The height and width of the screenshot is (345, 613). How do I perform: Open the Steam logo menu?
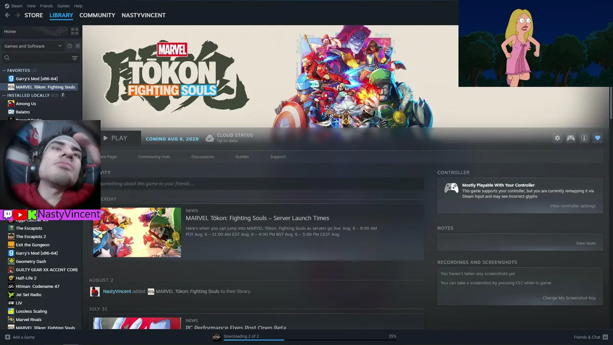click(13, 6)
